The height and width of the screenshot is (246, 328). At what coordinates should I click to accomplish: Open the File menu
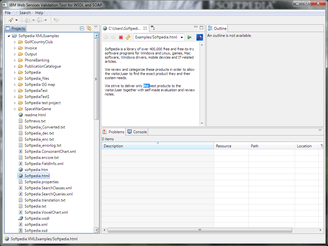point(8,13)
